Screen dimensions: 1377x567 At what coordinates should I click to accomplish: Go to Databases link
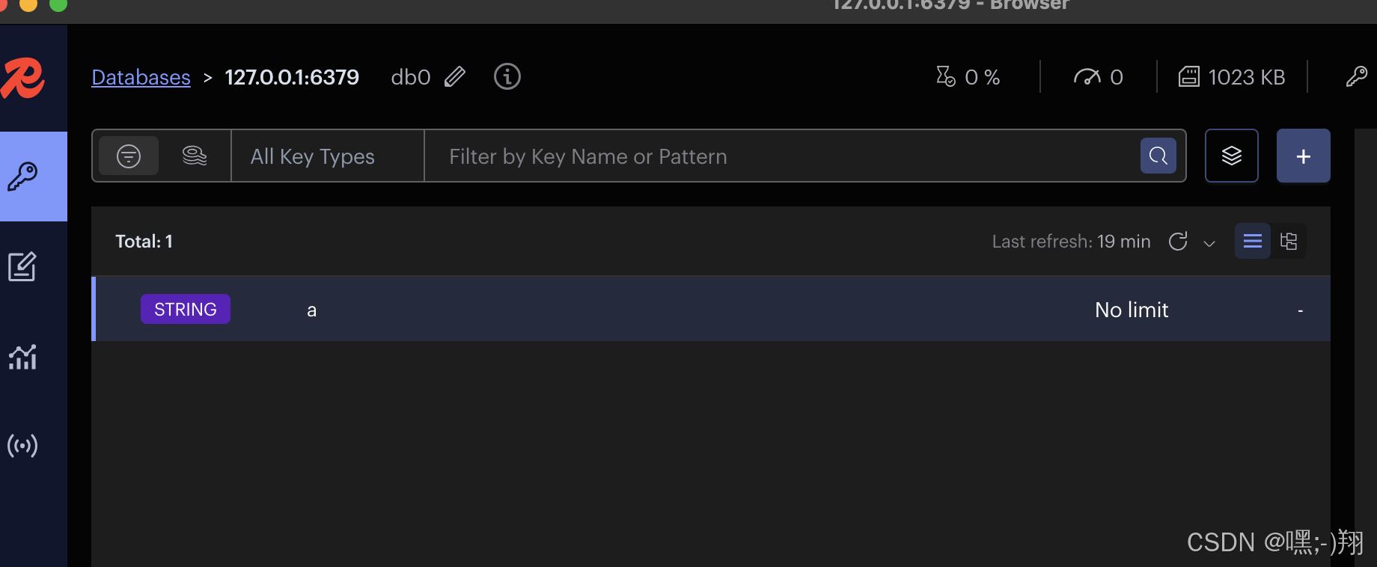tap(141, 77)
